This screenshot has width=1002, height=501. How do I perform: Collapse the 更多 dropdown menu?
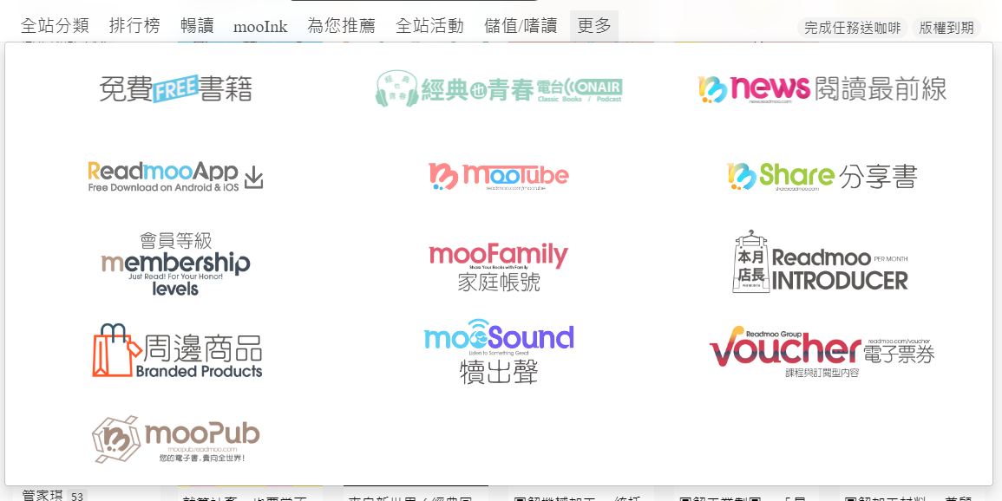pyautogui.click(x=594, y=26)
